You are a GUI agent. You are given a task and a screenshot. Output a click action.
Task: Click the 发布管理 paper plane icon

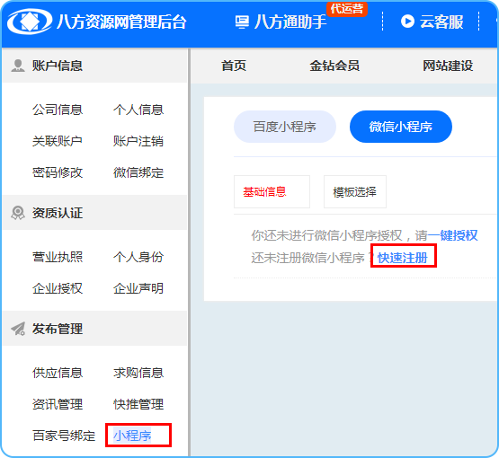pyautogui.click(x=18, y=329)
